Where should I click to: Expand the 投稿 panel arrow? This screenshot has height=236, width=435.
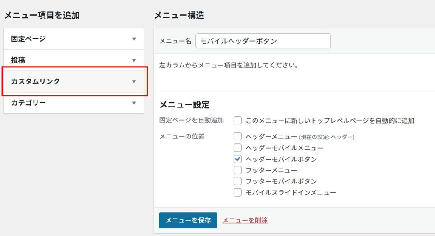click(134, 60)
